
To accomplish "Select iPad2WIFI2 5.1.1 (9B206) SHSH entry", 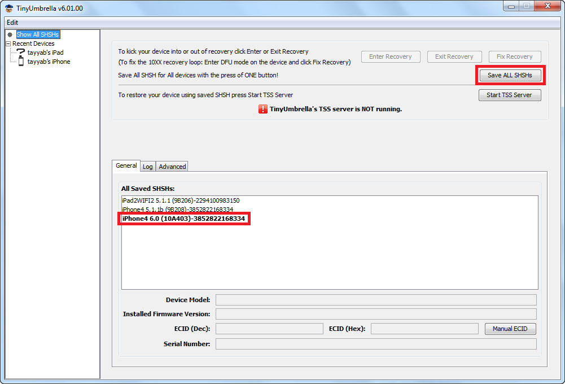I will 181,200.
